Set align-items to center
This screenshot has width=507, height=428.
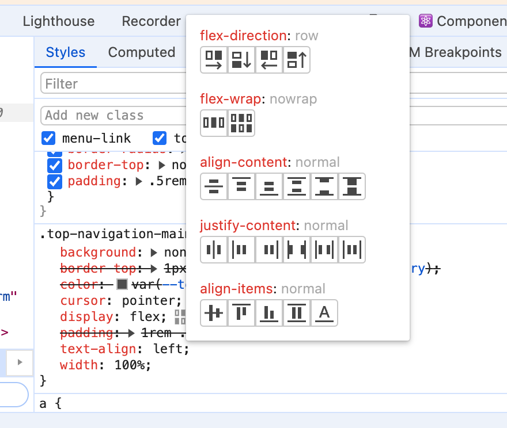tap(214, 313)
